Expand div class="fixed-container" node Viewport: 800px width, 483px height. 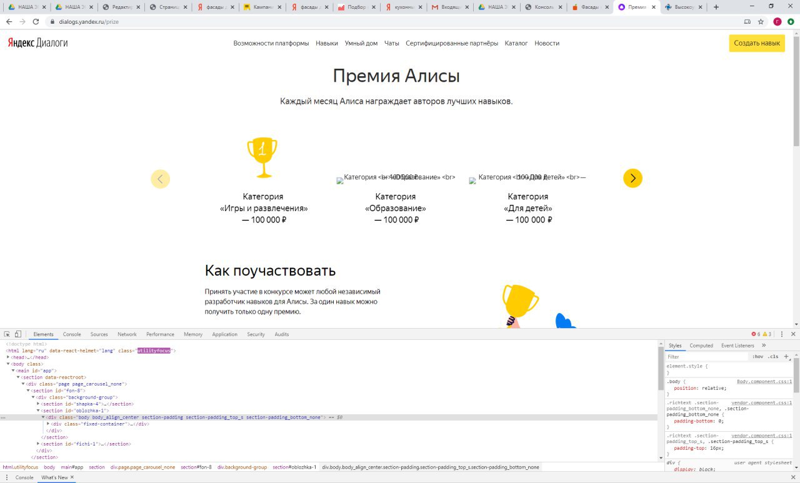tap(48, 424)
